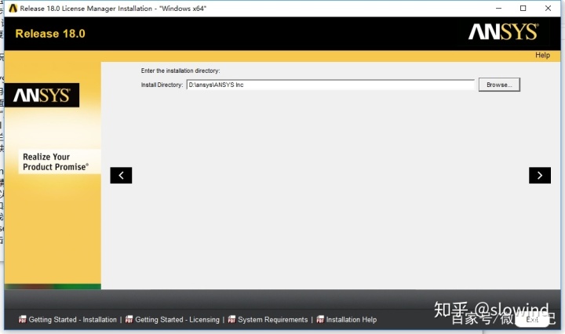
Task: Click PDF icon beside System Requirements
Action: coord(231,319)
